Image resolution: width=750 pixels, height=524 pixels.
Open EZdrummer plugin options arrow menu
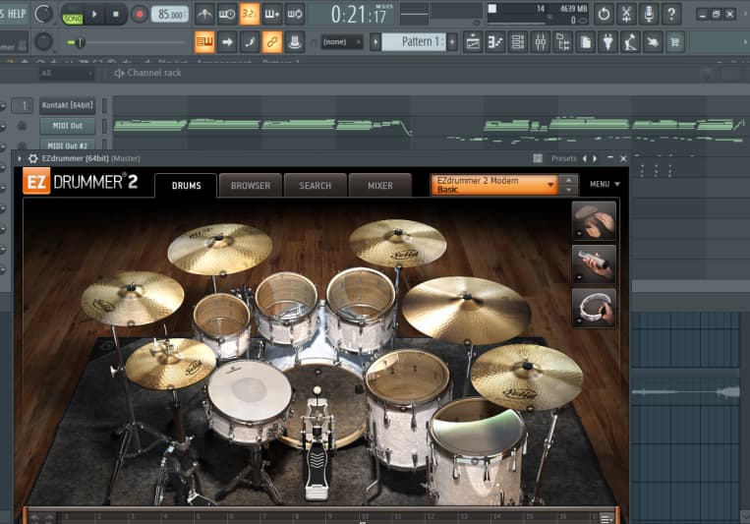coord(19,158)
